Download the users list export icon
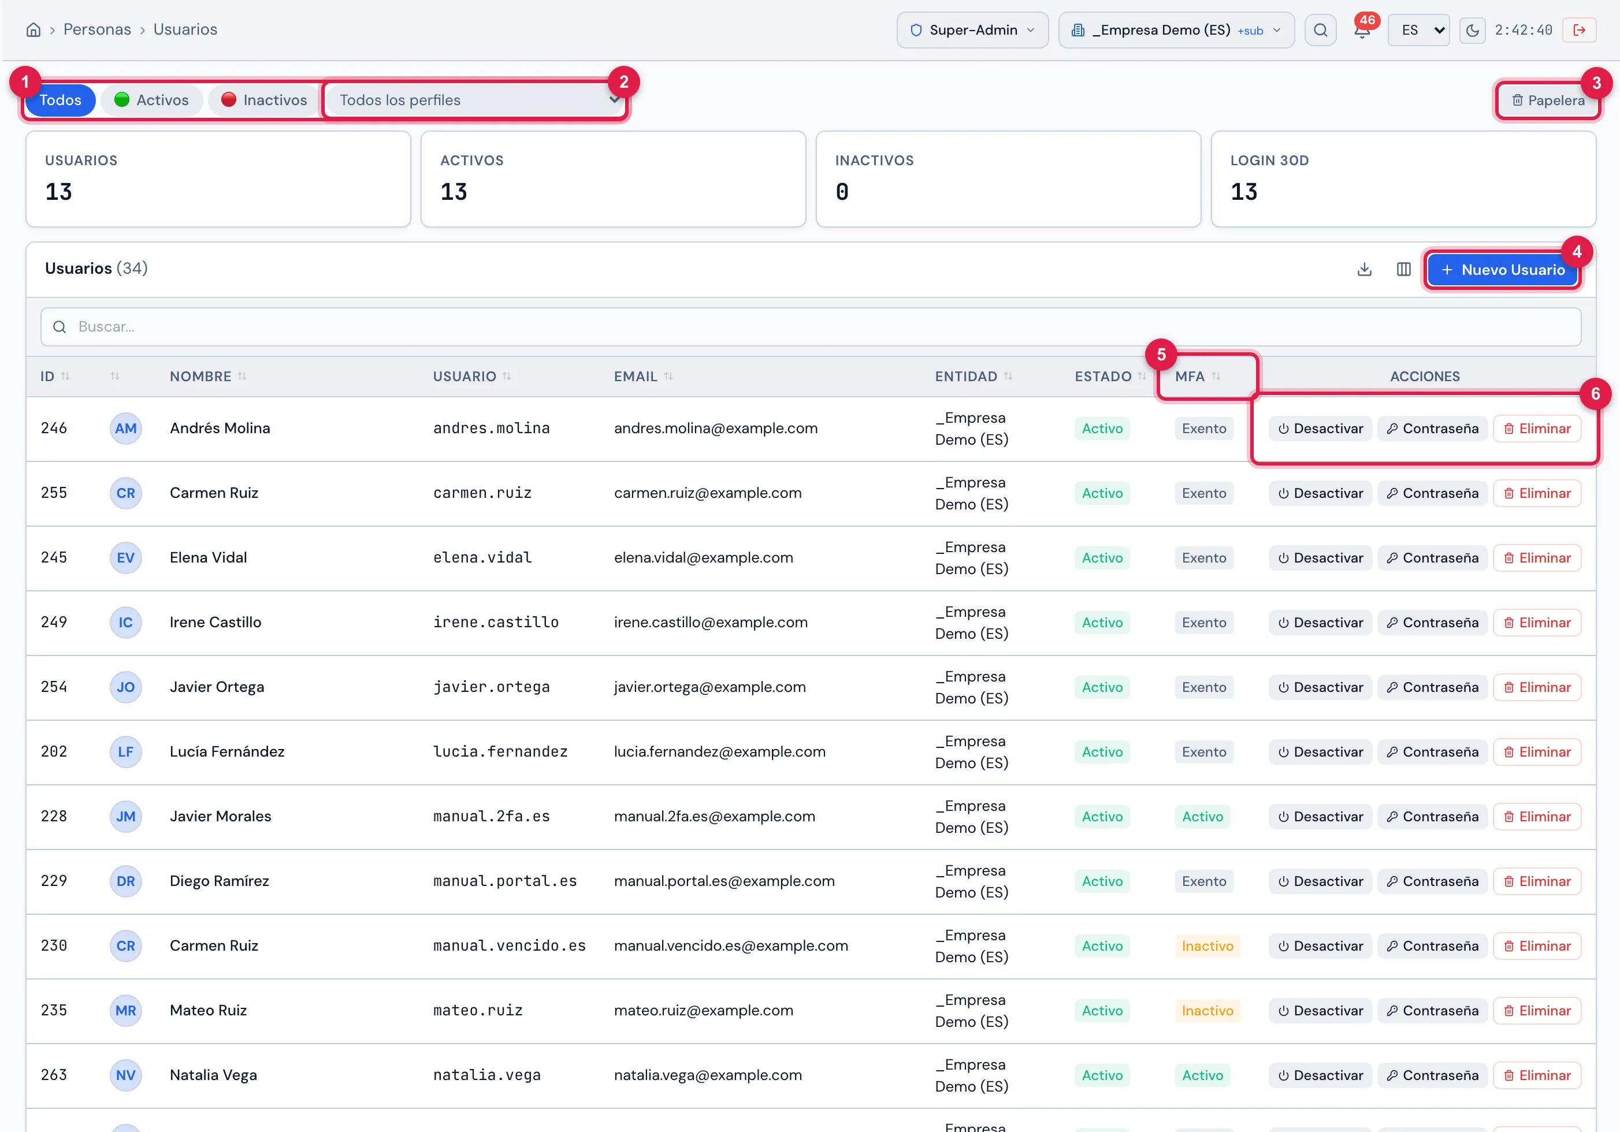 1364,269
